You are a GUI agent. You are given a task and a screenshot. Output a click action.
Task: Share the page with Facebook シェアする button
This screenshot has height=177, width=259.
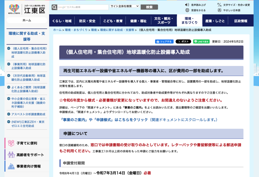click(x=164, y=42)
